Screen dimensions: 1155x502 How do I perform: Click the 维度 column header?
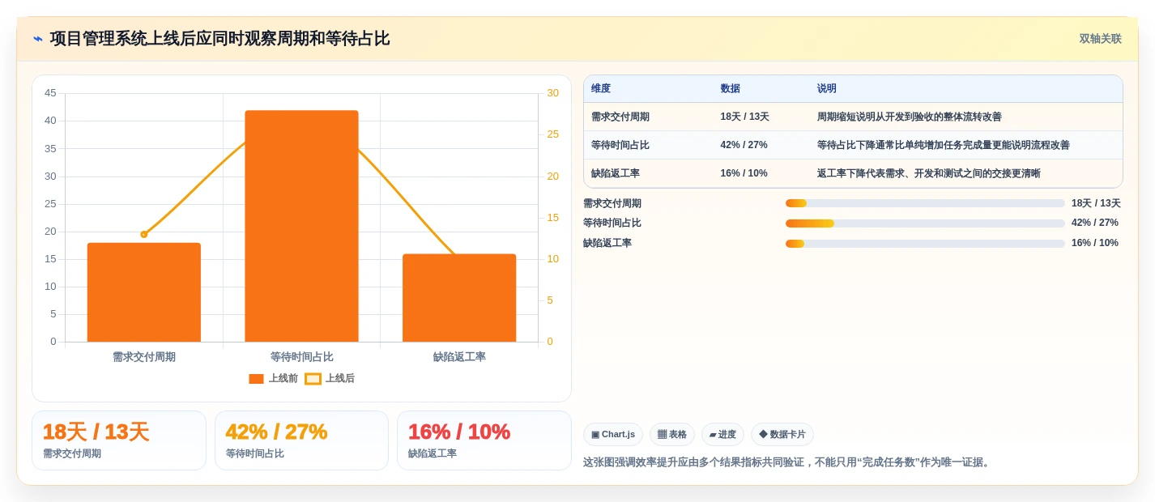(x=601, y=88)
